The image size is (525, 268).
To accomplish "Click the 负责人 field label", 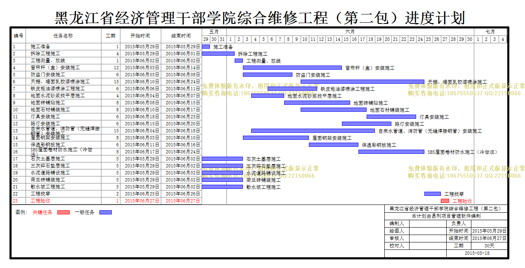I will 459,223.
